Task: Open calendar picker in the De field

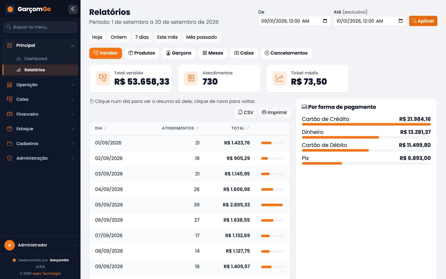Action: pyautogui.click(x=325, y=21)
